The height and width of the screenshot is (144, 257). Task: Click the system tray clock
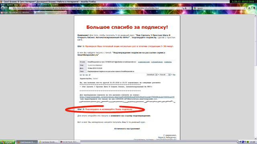coord(253,142)
